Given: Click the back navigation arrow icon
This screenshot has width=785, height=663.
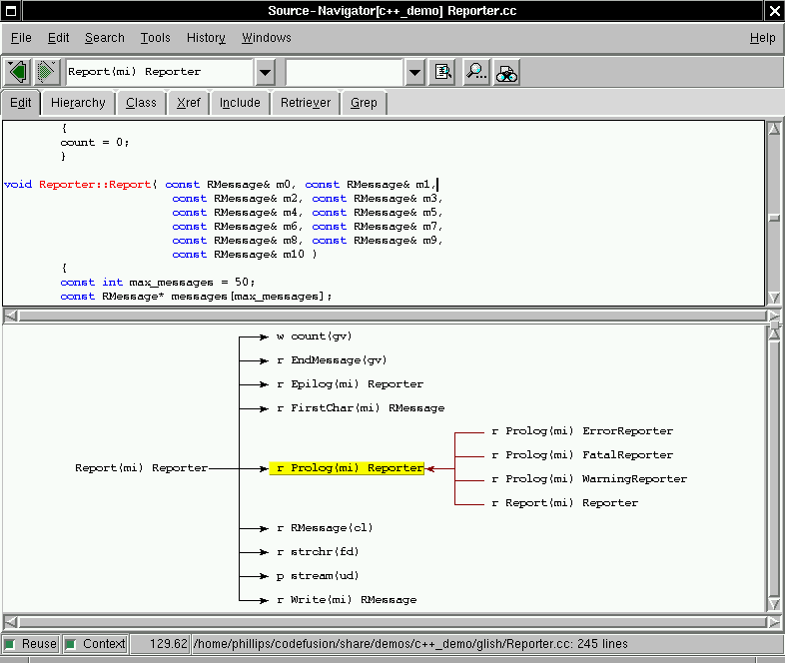Looking at the screenshot, I should click(17, 72).
